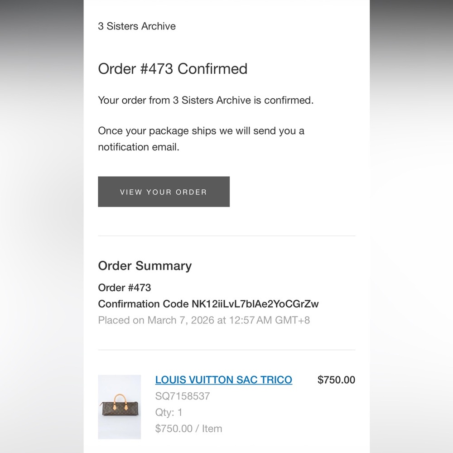Click the Qty: 1 line
This screenshot has width=453, height=453.
169,412
